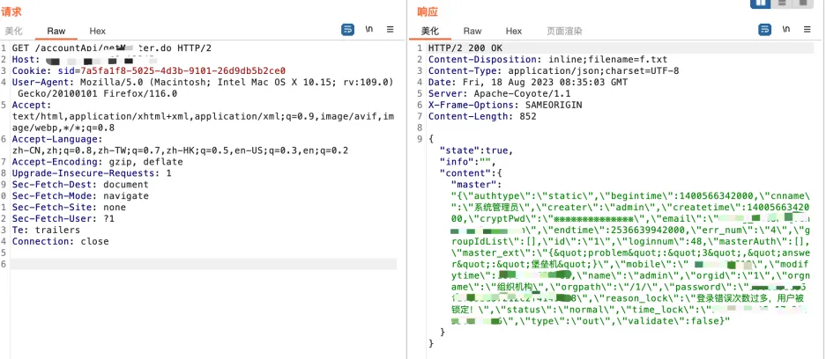Viewport: 826px width, 359px height.
Task: Click the Server: Apache-Coyote/1.1 line
Action: click(x=500, y=93)
